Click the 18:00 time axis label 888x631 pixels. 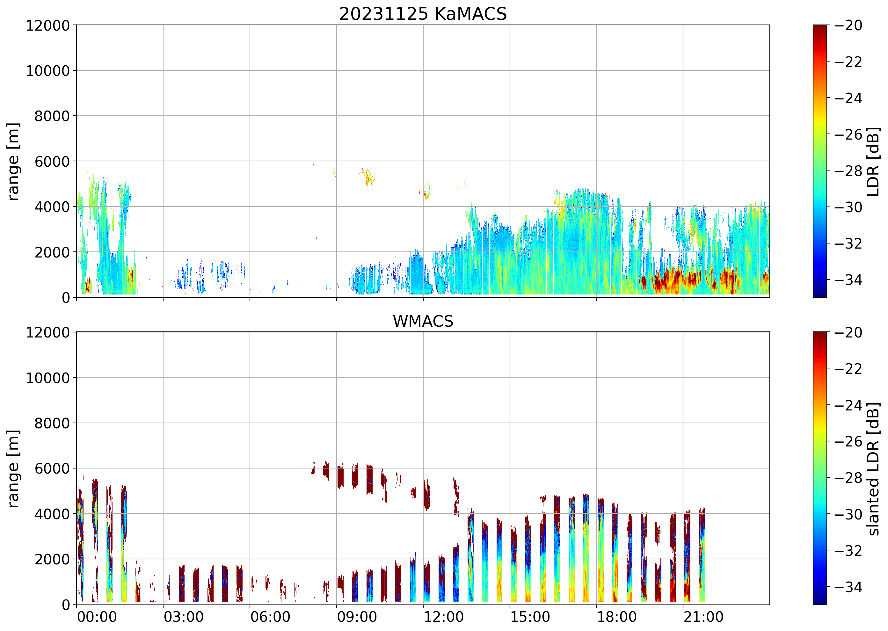click(x=617, y=617)
